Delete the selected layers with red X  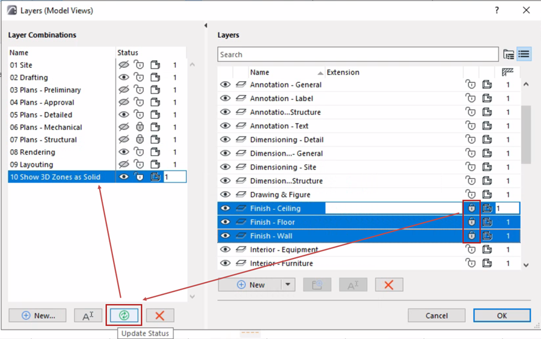[389, 285]
